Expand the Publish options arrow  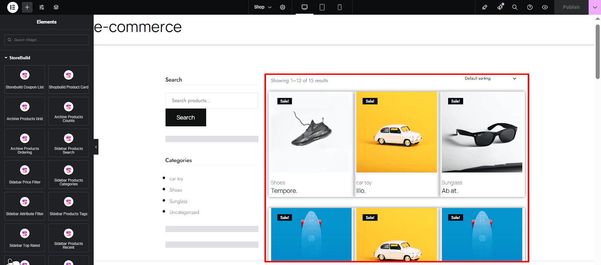(595, 7)
